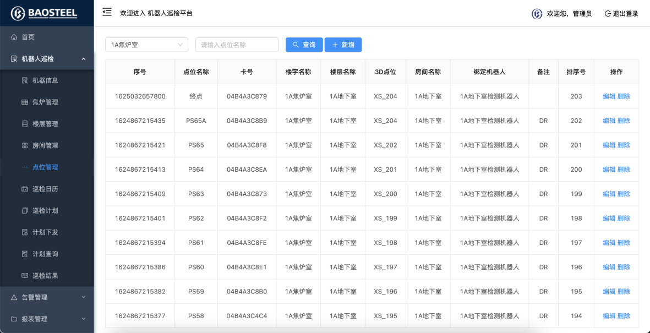
Task: Click 编辑 link for PS65A row
Action: (609, 121)
